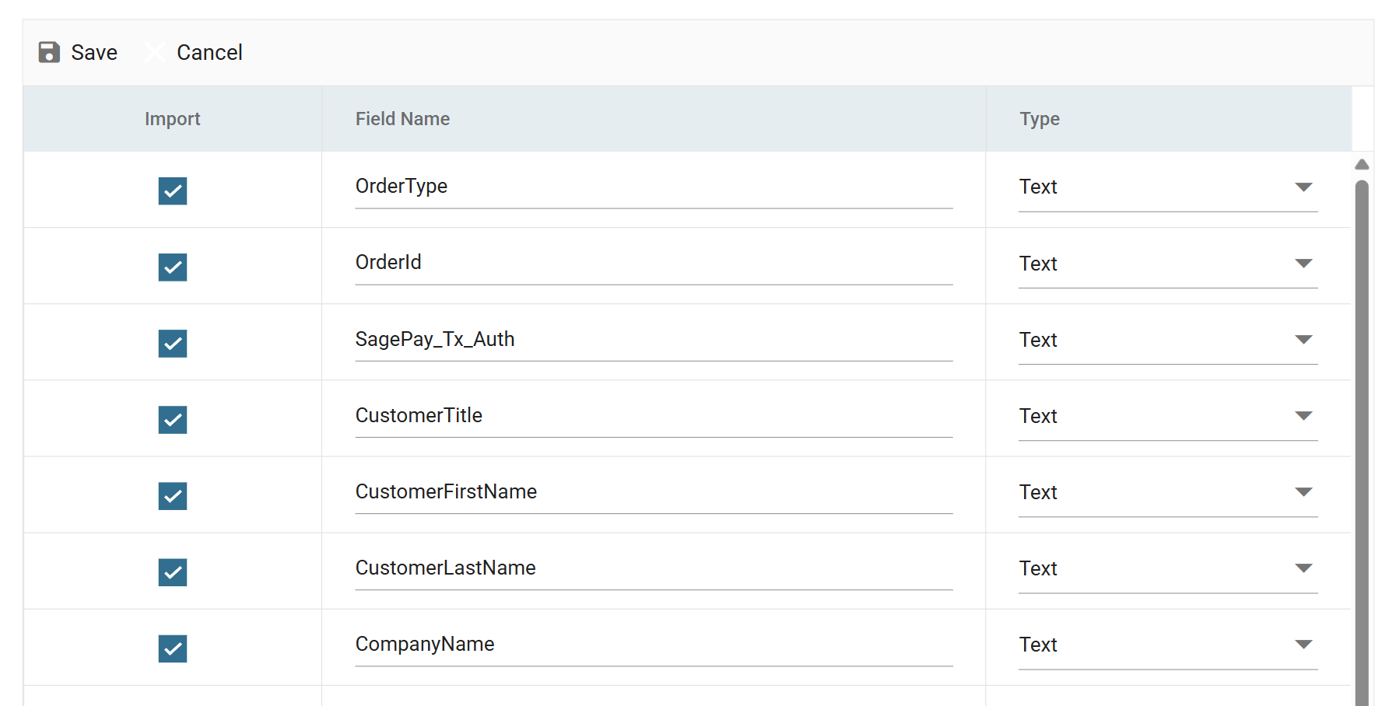Uncheck the import checkbox for OrderType
Screen dimensions: 1396x706
(x=173, y=190)
